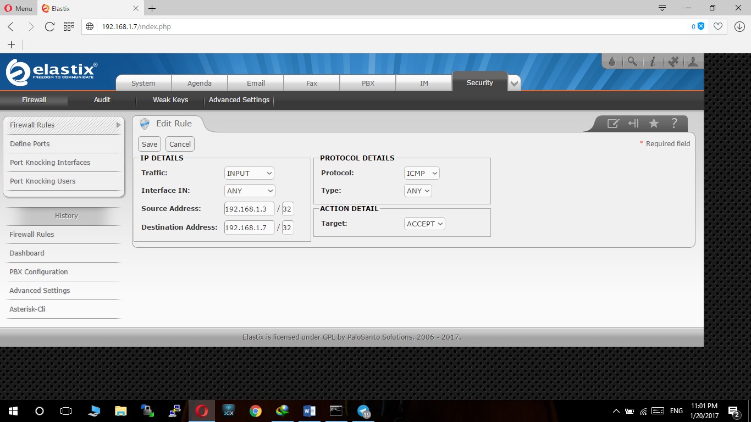Viewport: 751px width, 422px height.
Task: Expand the Interface IN dropdown
Action: pyautogui.click(x=250, y=191)
